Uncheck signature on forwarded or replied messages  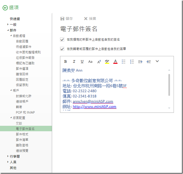(x=62, y=49)
